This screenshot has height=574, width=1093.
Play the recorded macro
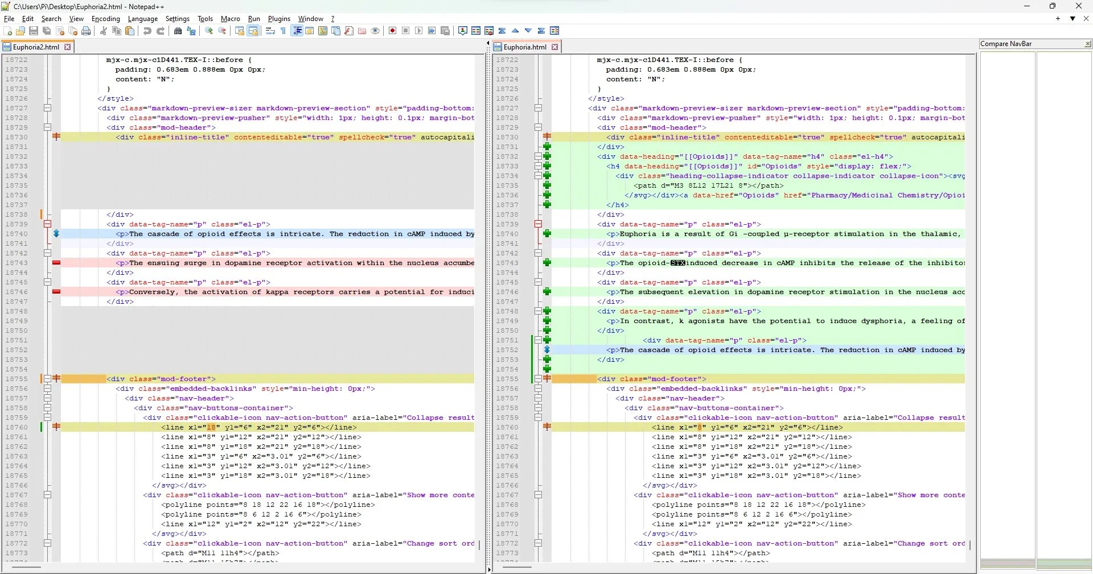[x=419, y=31]
